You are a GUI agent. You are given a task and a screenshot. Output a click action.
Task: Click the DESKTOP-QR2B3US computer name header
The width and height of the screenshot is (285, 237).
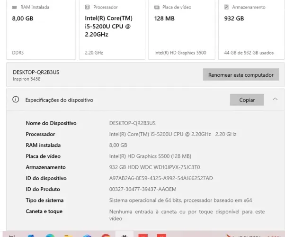coord(36,72)
